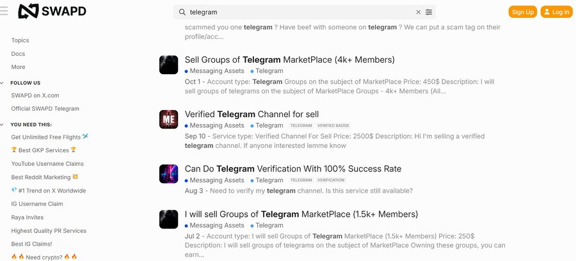Toggle the hamburger sidebar menu
576x261 pixels.
pos(4,12)
